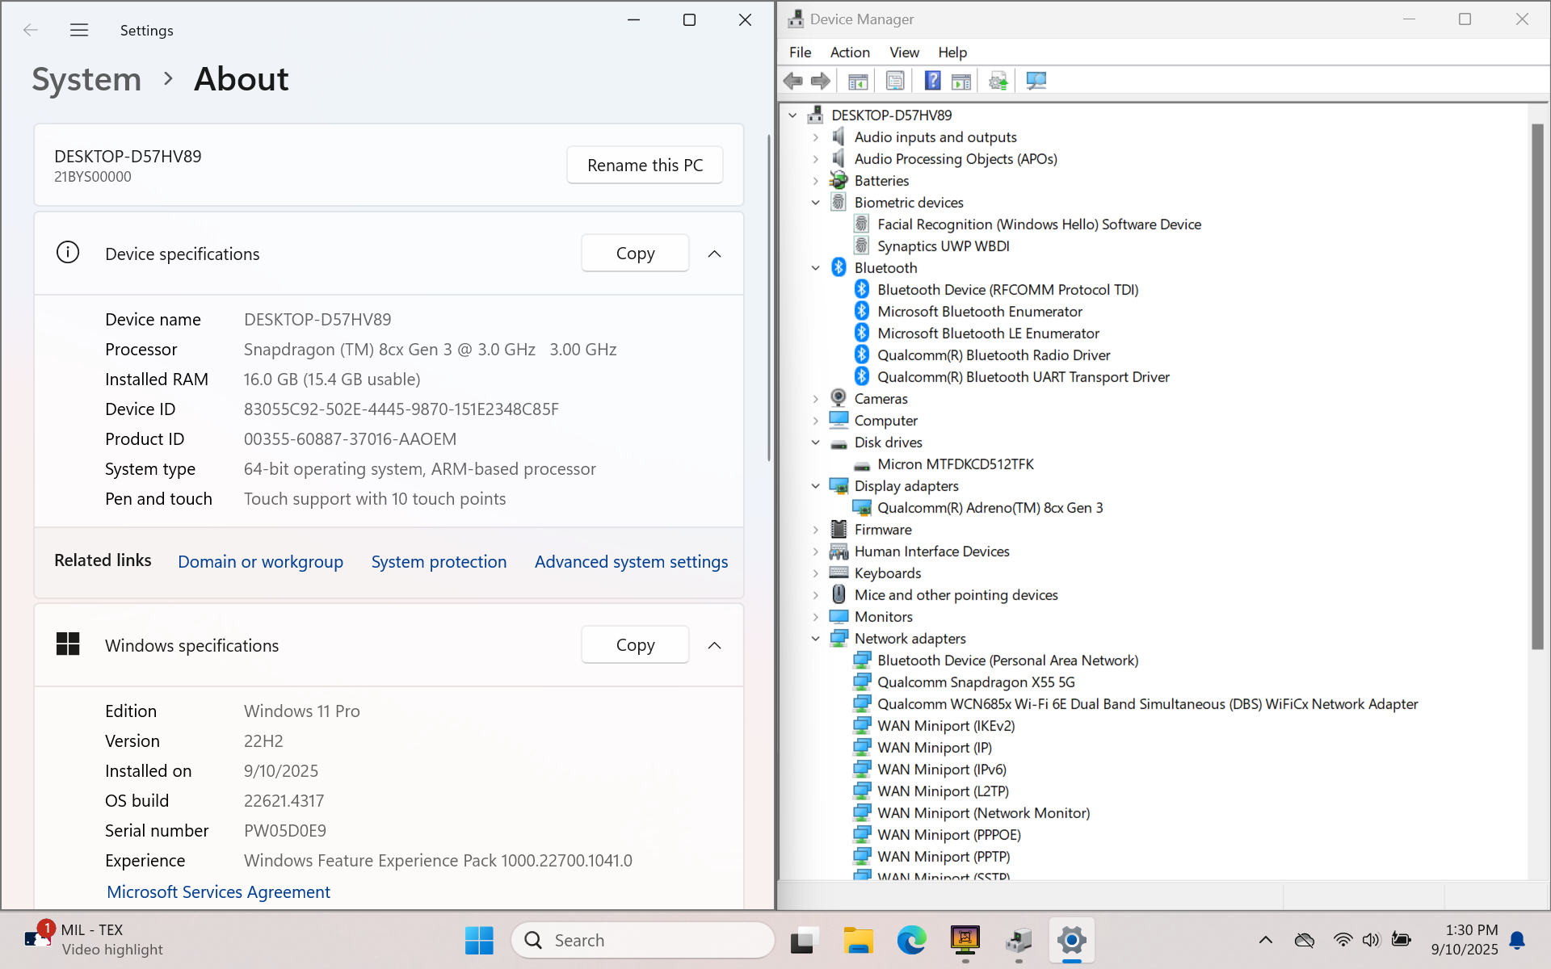This screenshot has height=969, width=1551.
Task: Open the MIL - TEX video highlight widget
Action: pos(95,940)
